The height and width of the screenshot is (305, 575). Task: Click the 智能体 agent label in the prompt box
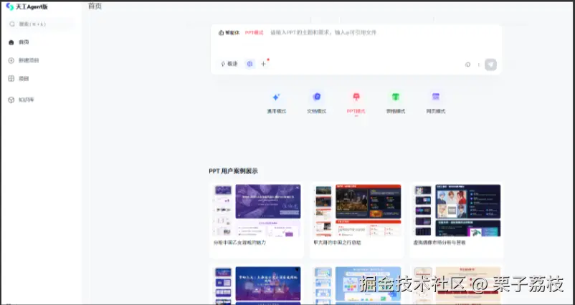229,33
